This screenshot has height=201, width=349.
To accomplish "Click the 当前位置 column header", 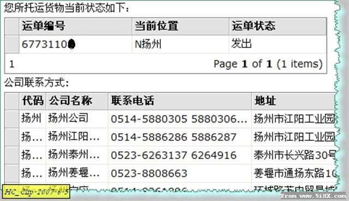I will (180, 27).
